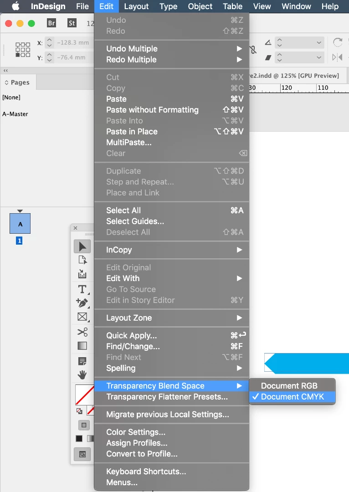Select the Pen tool
Viewport: 349px width, 492px height.
82,303
